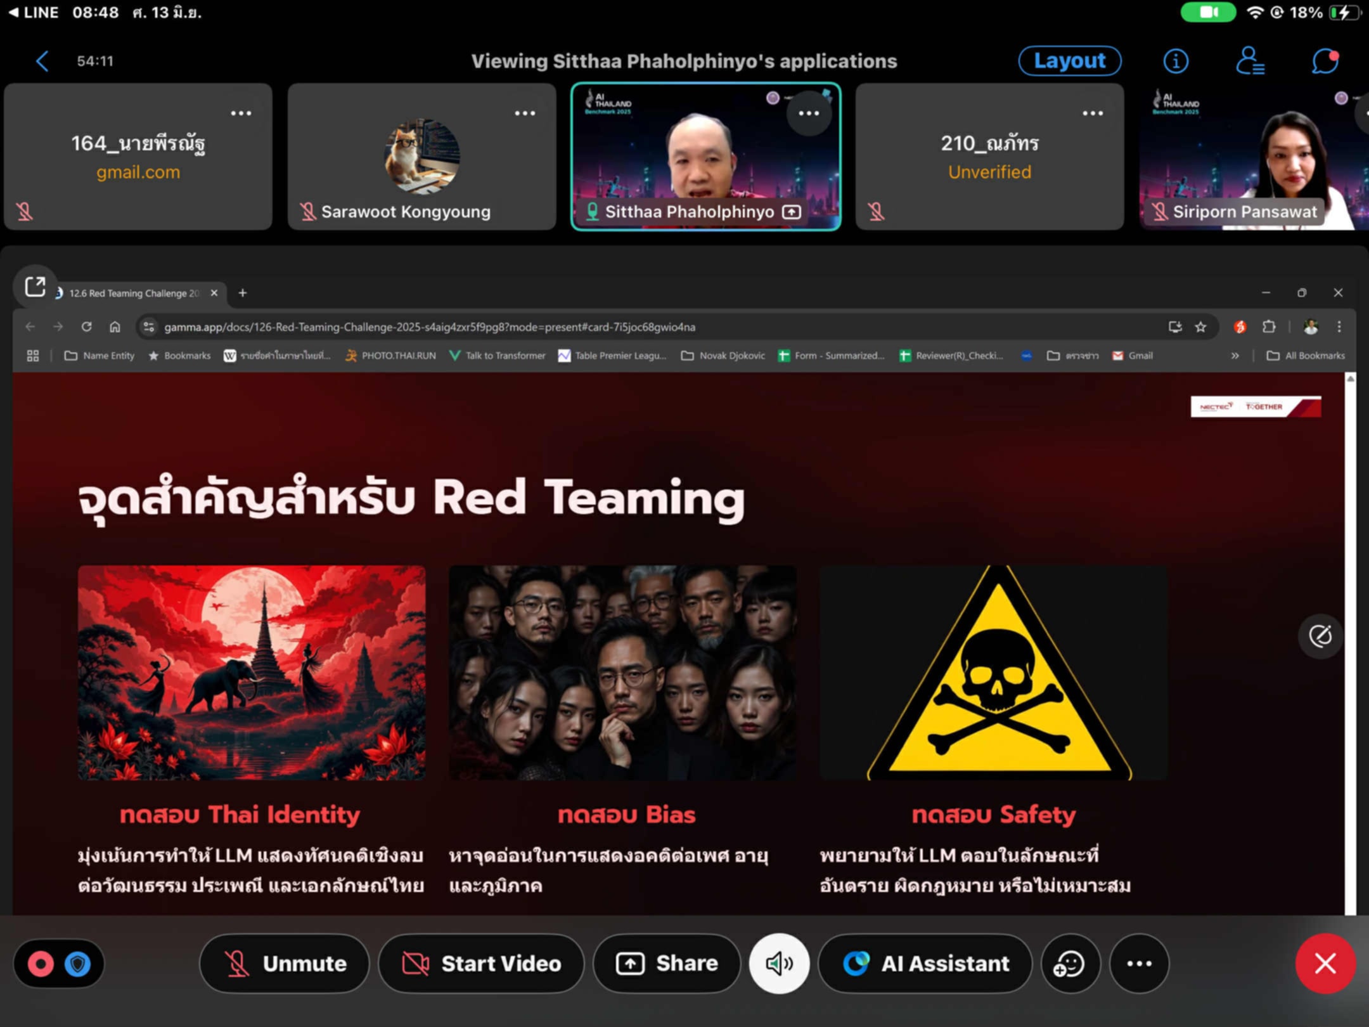The image size is (1369, 1027).
Task: Open the chat bubble icon
Action: coord(1325,61)
